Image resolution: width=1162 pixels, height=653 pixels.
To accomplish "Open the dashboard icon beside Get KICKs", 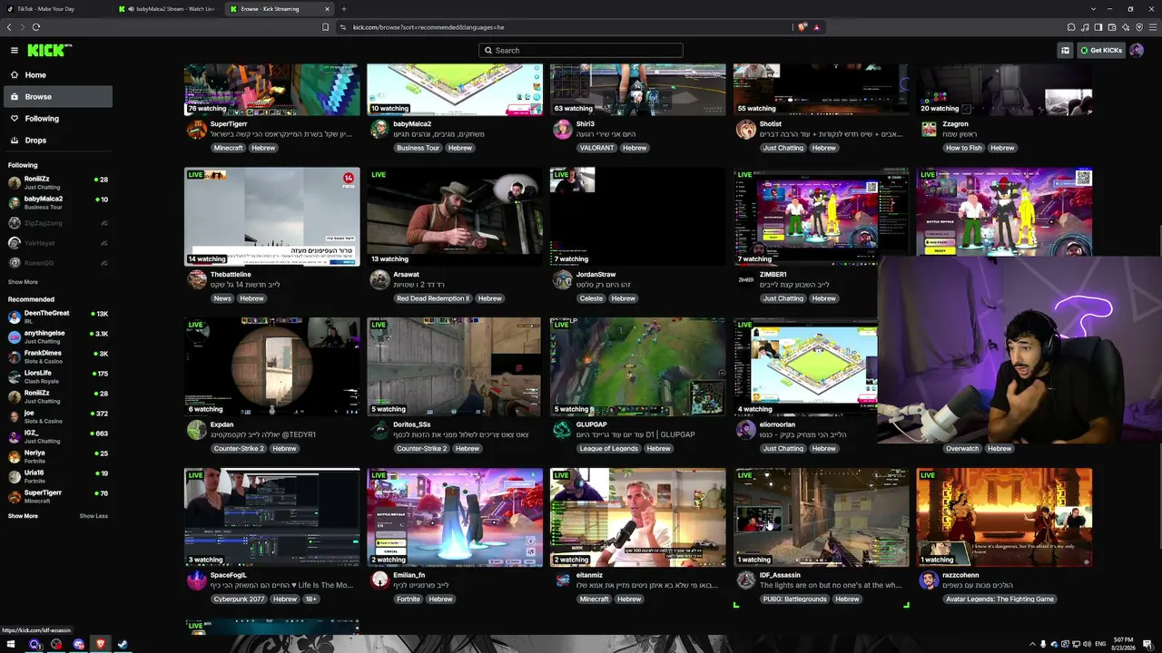I will click(x=1065, y=51).
